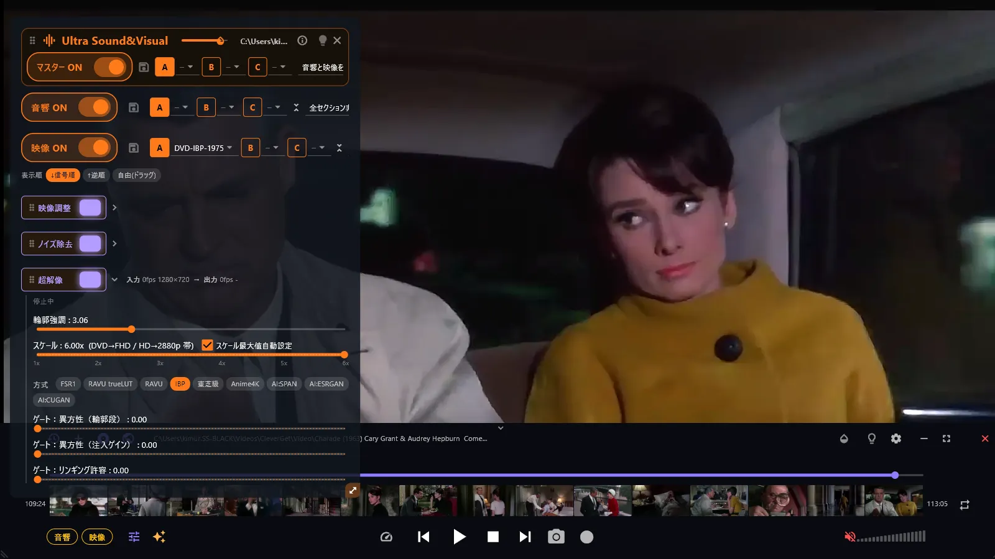
Task: Select the 音響 tab at bottom
Action: (x=62, y=537)
